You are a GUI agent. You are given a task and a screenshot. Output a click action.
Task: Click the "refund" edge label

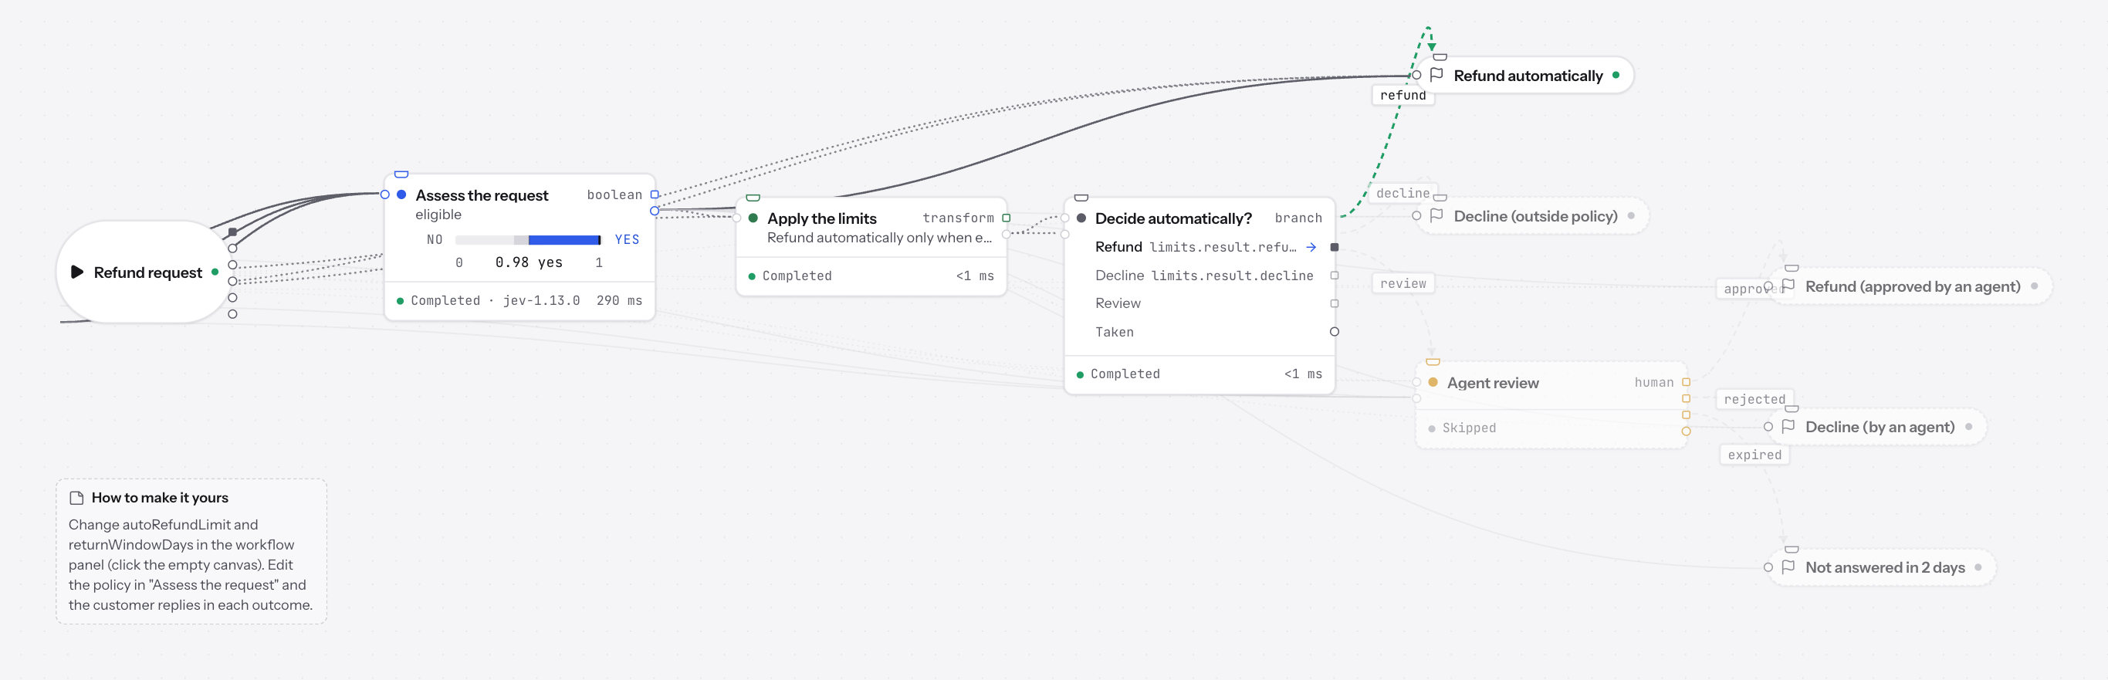click(1403, 95)
